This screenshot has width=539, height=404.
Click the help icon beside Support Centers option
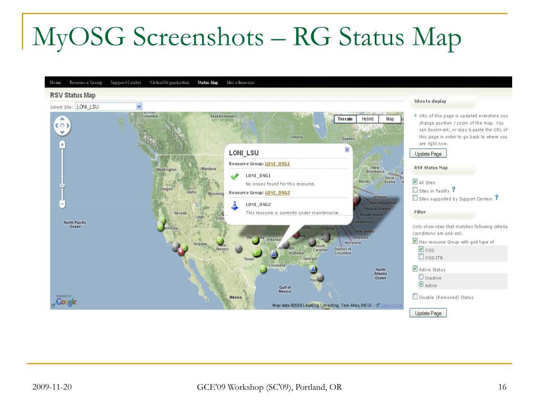click(496, 198)
